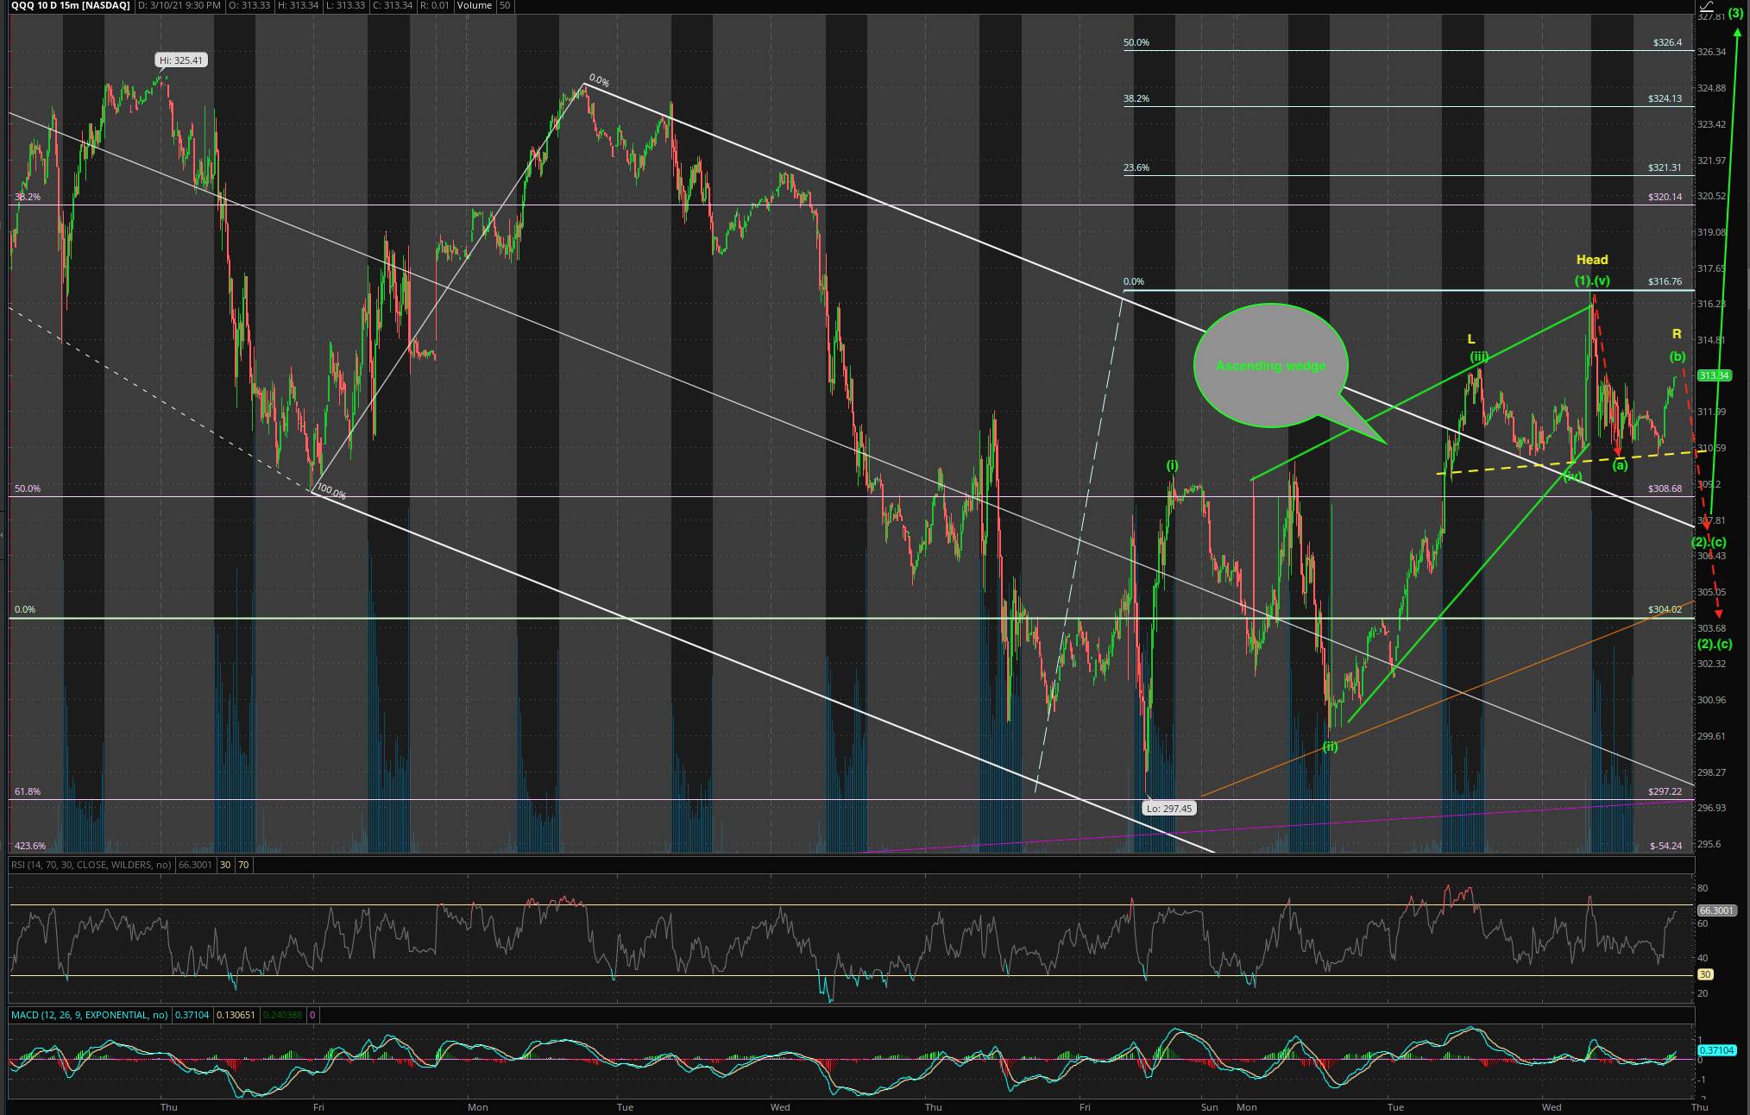The width and height of the screenshot is (1750, 1115).
Task: Click the 0.37104 MACD value tag on axis
Action: (x=1715, y=1050)
